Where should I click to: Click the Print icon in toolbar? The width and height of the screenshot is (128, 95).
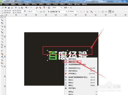coord(12,8)
